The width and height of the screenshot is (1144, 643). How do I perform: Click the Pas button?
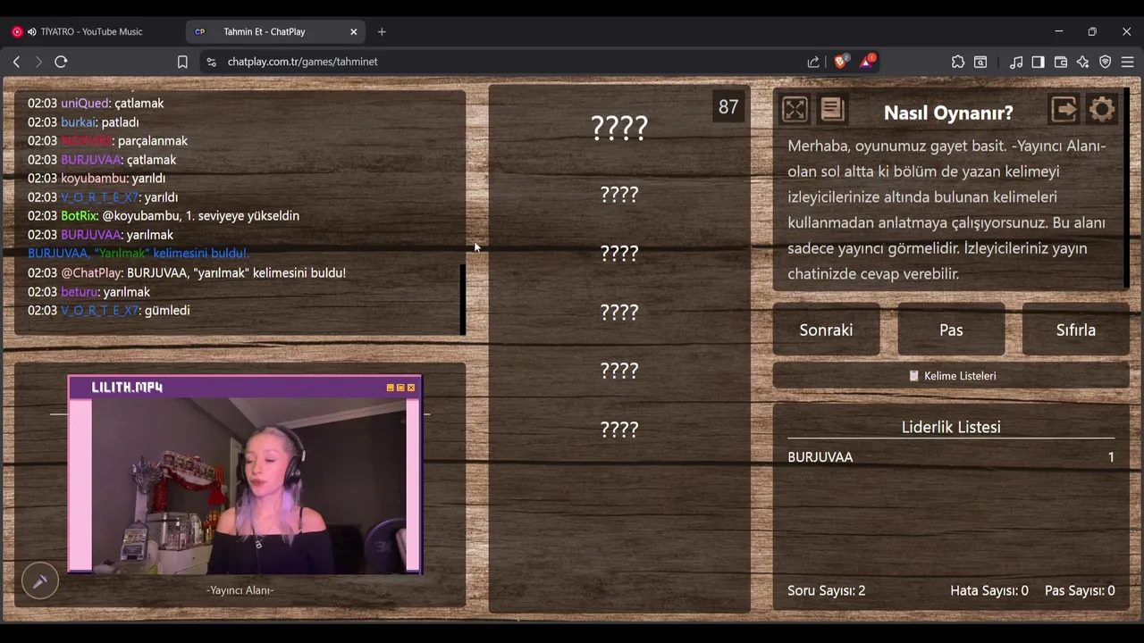click(x=951, y=330)
